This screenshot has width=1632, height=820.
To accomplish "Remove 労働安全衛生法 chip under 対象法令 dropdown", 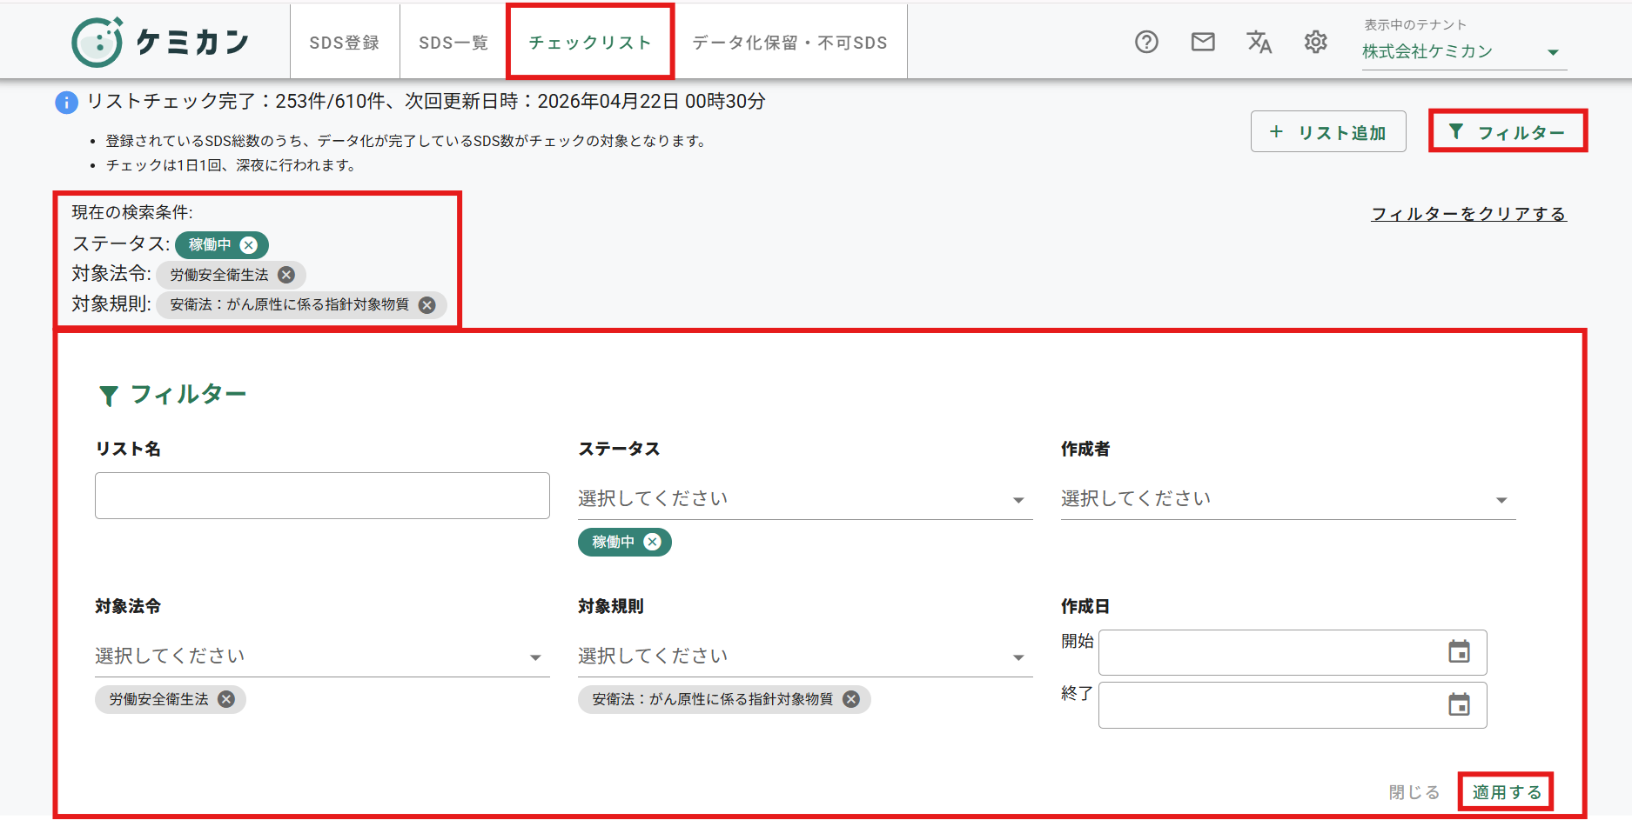I will click(x=226, y=699).
